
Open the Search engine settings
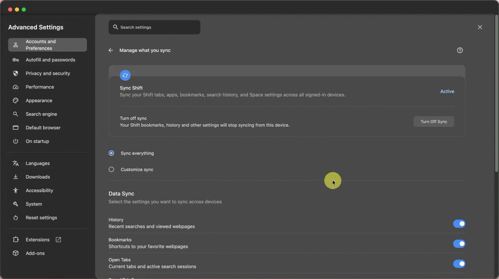tap(48, 114)
